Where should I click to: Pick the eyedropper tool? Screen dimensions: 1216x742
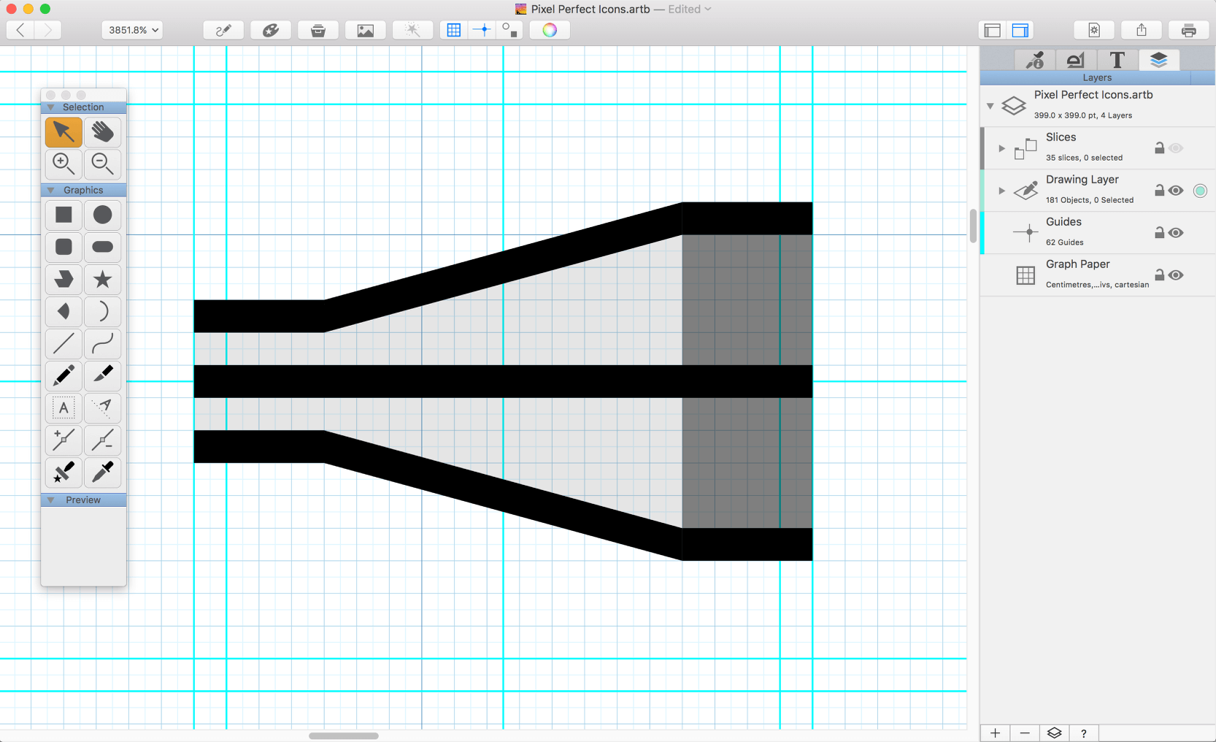pyautogui.click(x=103, y=473)
